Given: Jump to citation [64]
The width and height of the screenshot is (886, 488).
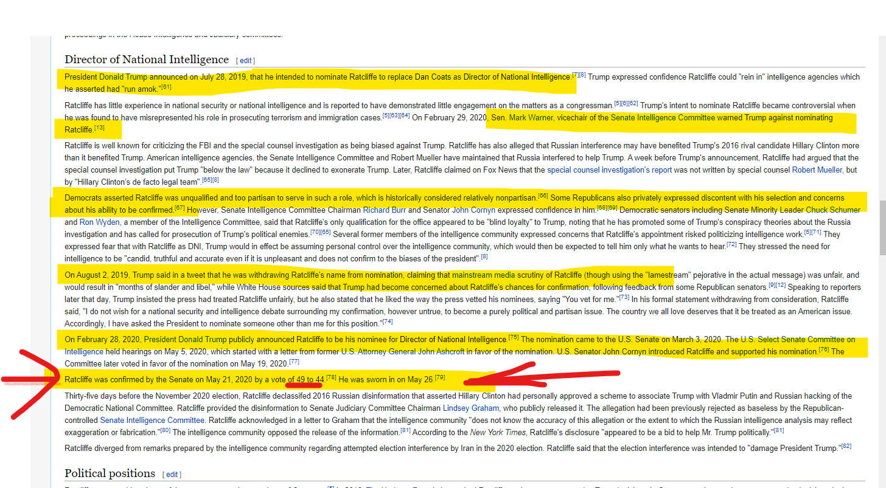Looking at the screenshot, I should (x=405, y=115).
